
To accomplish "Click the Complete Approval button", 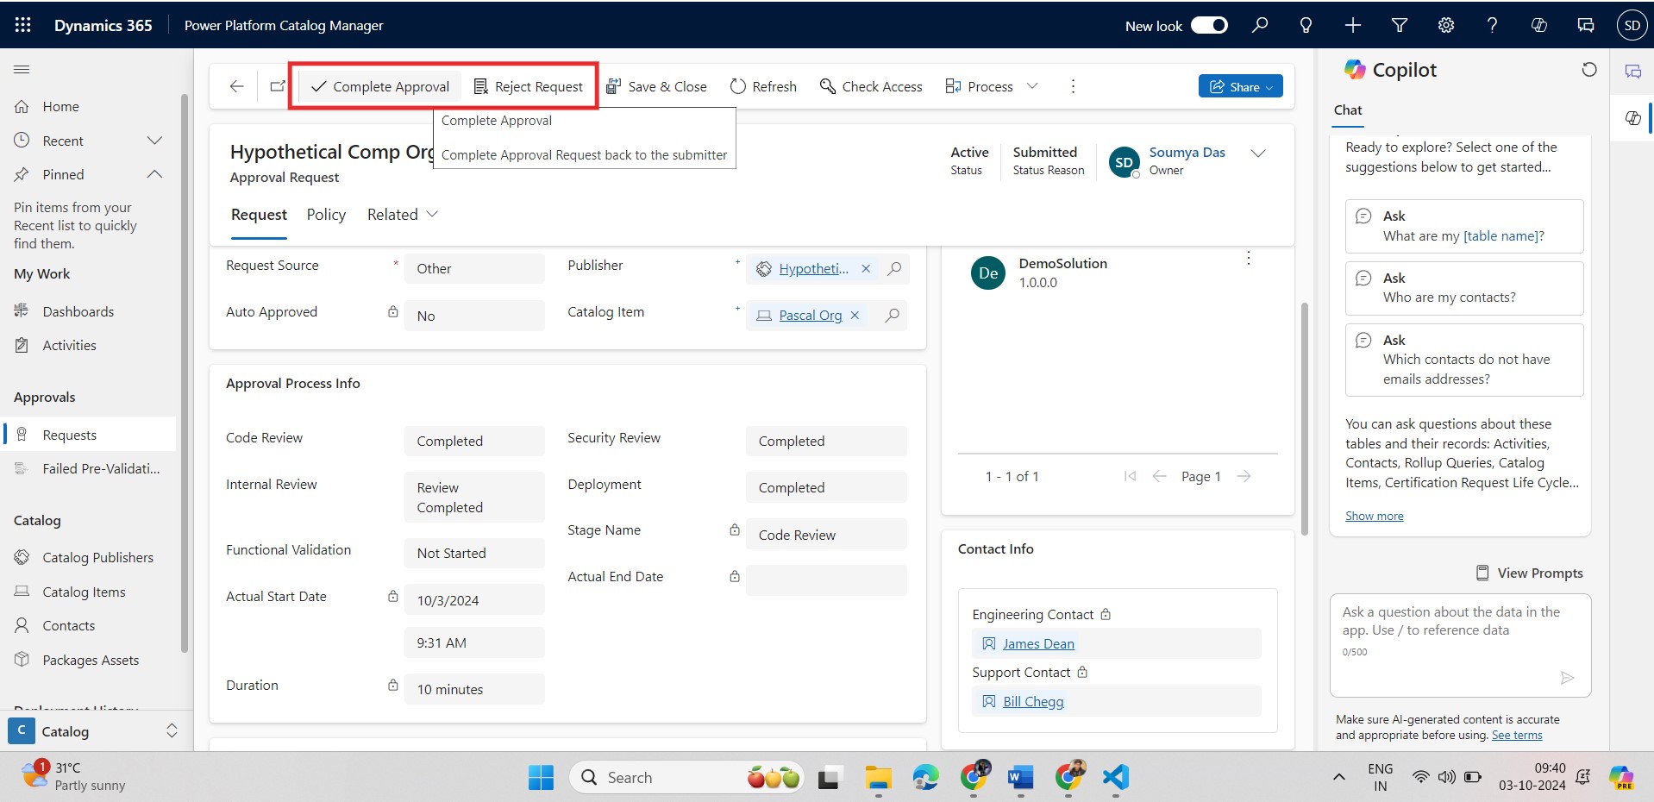I will (x=380, y=86).
